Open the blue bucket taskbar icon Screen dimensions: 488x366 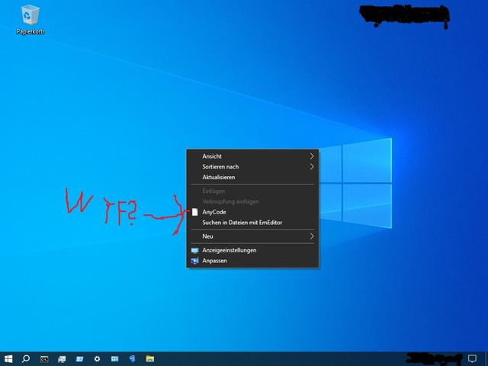point(132,359)
